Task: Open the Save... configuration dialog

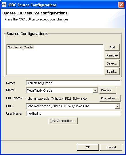Action: click(112, 63)
